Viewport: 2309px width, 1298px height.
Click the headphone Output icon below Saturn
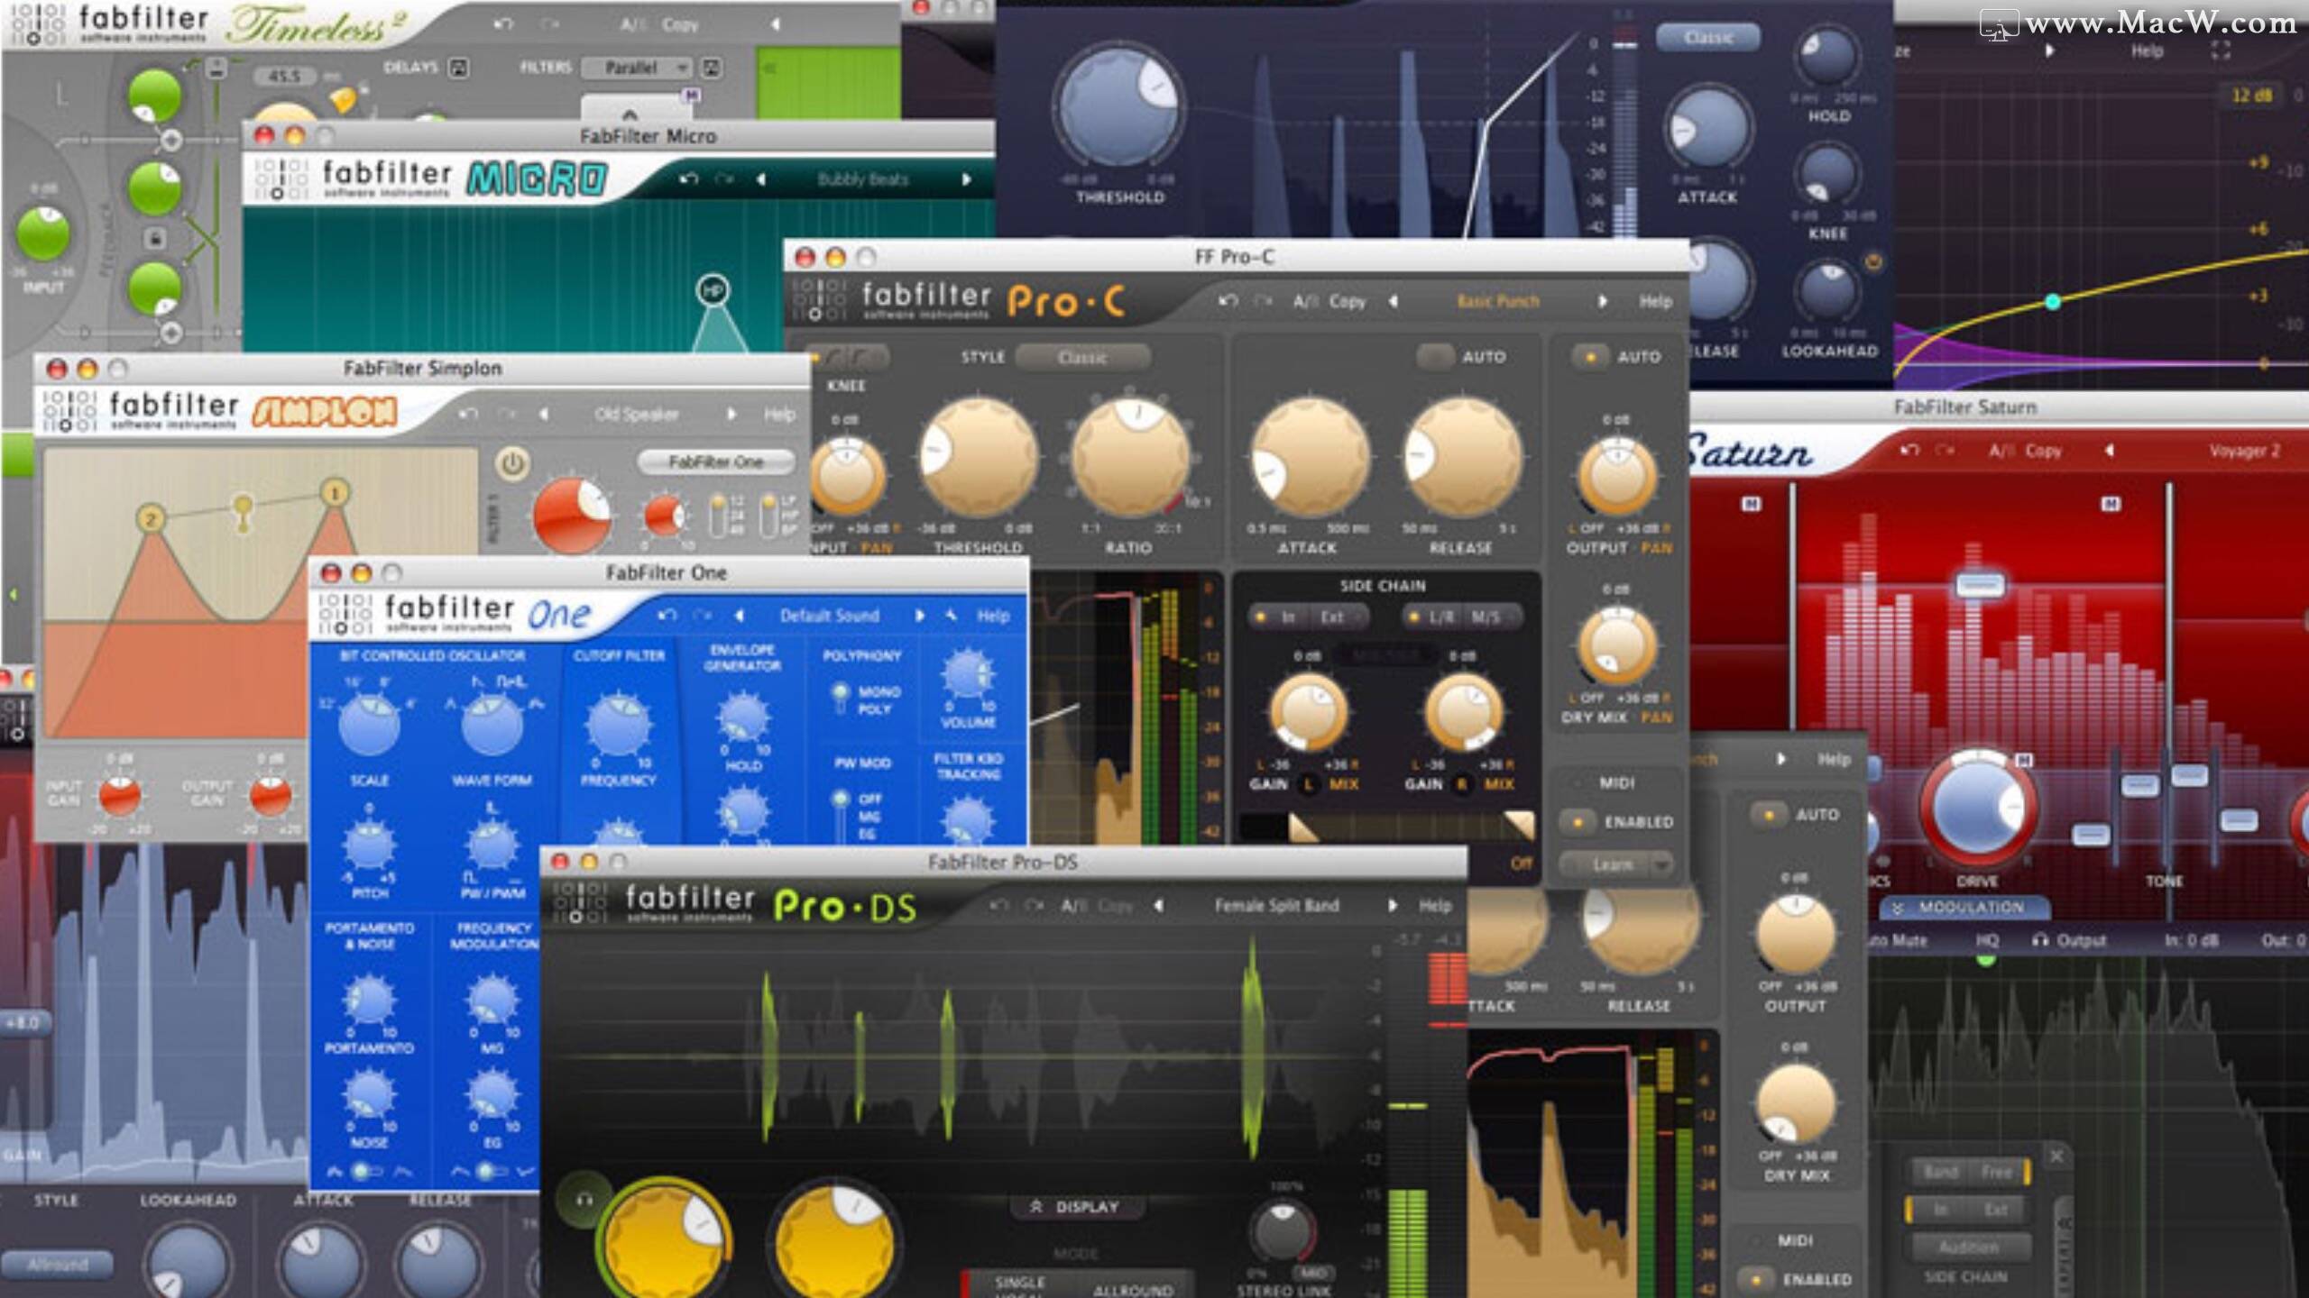2040,940
